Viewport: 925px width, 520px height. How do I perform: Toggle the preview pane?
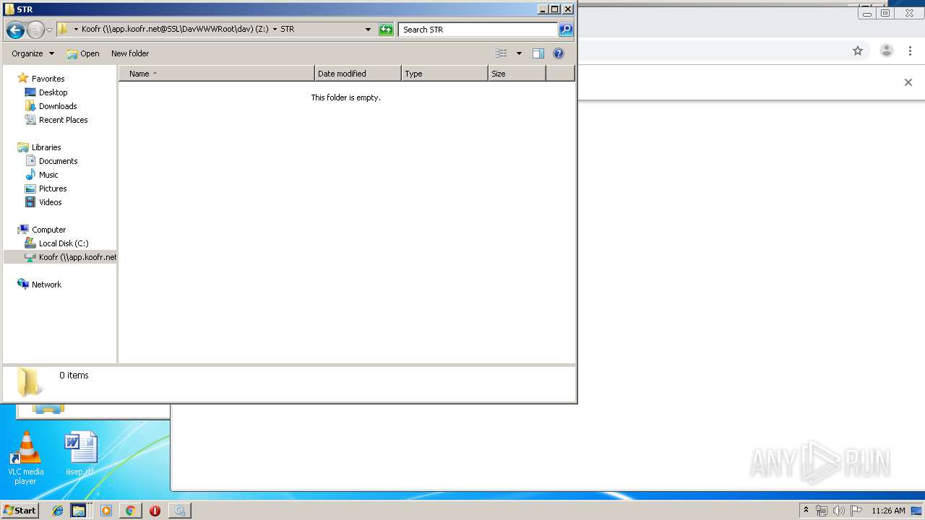point(538,53)
